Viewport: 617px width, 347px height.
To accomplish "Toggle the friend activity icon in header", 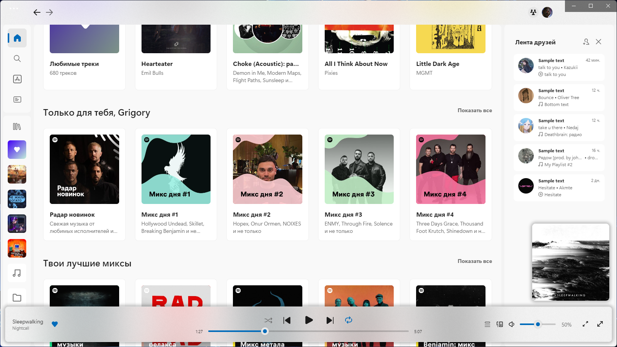I will pos(533,12).
